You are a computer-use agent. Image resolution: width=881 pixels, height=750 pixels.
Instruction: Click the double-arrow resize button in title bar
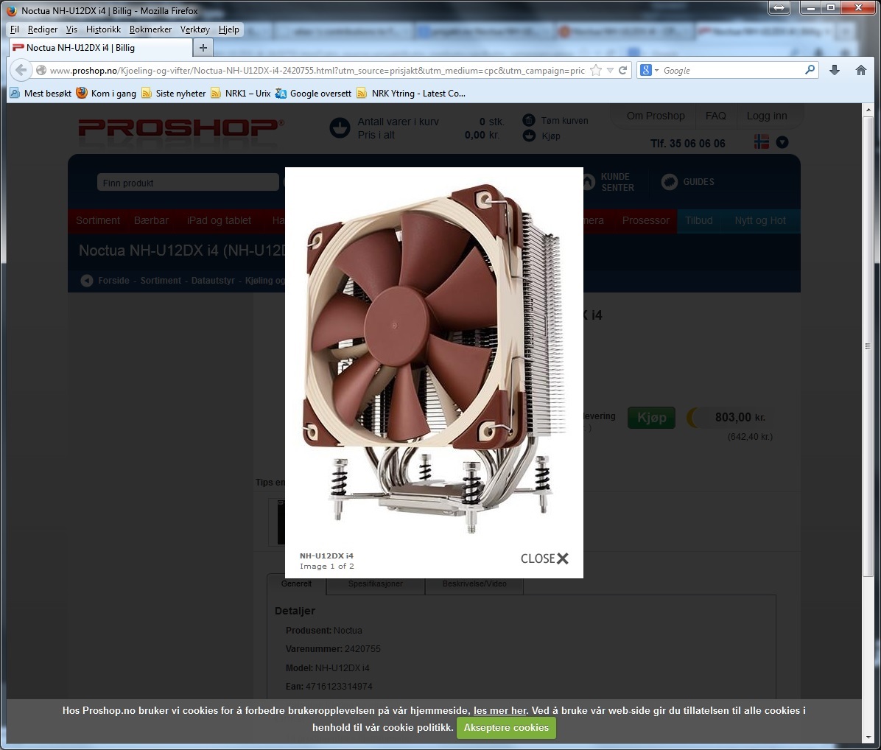coord(779,7)
